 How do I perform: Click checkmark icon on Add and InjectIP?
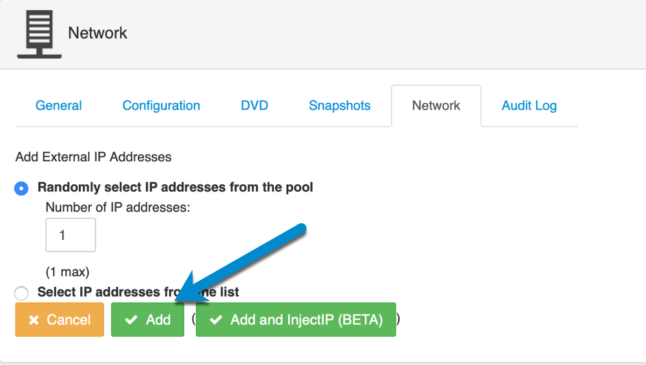[216, 320]
